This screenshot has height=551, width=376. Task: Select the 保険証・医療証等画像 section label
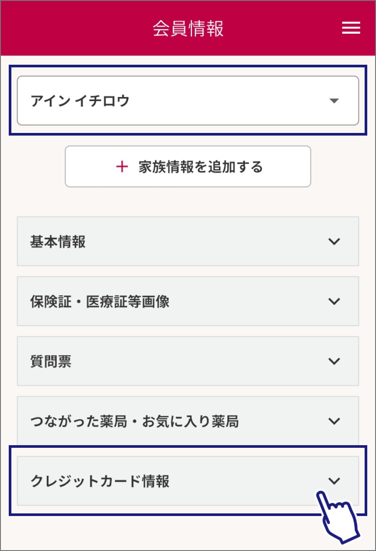coord(100,301)
